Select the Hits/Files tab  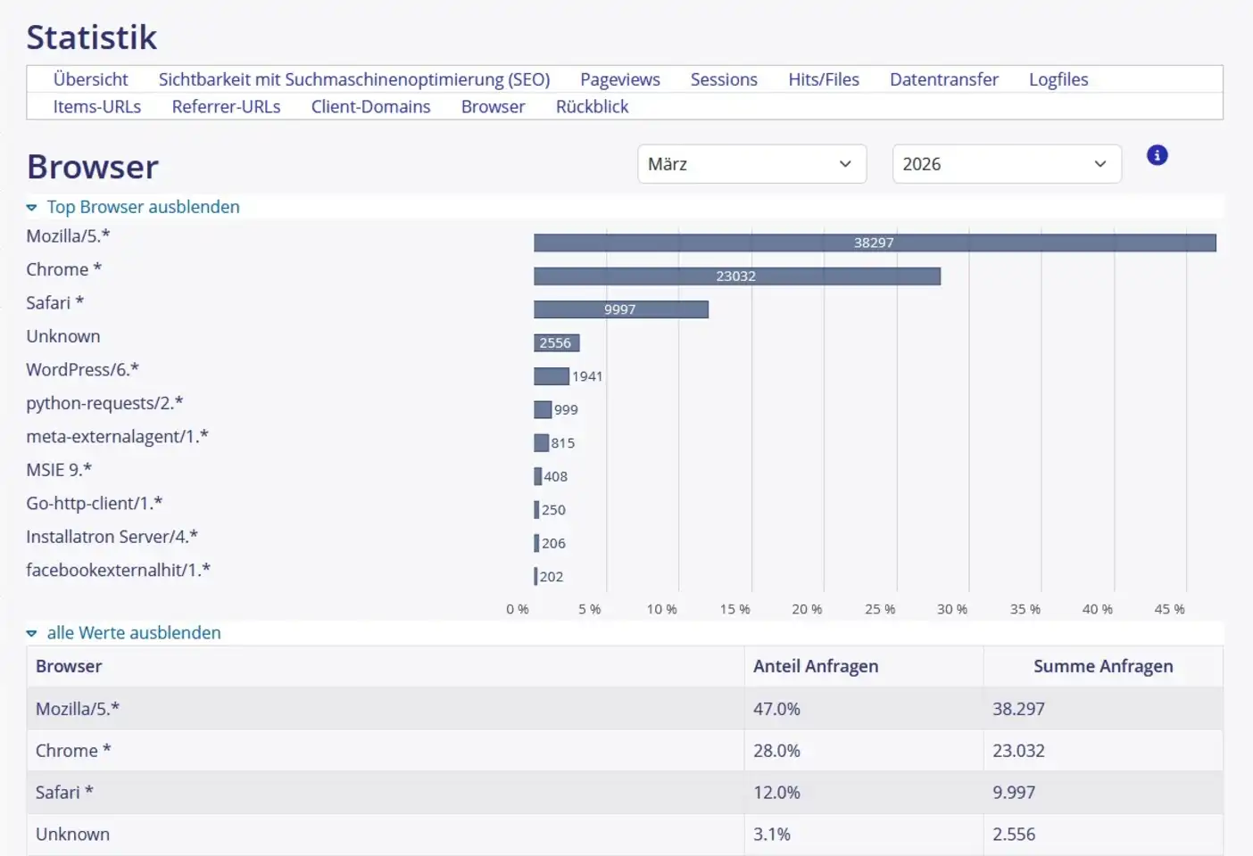coord(823,79)
